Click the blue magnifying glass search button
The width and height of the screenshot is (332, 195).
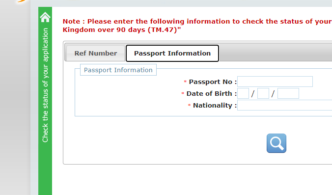(x=277, y=143)
